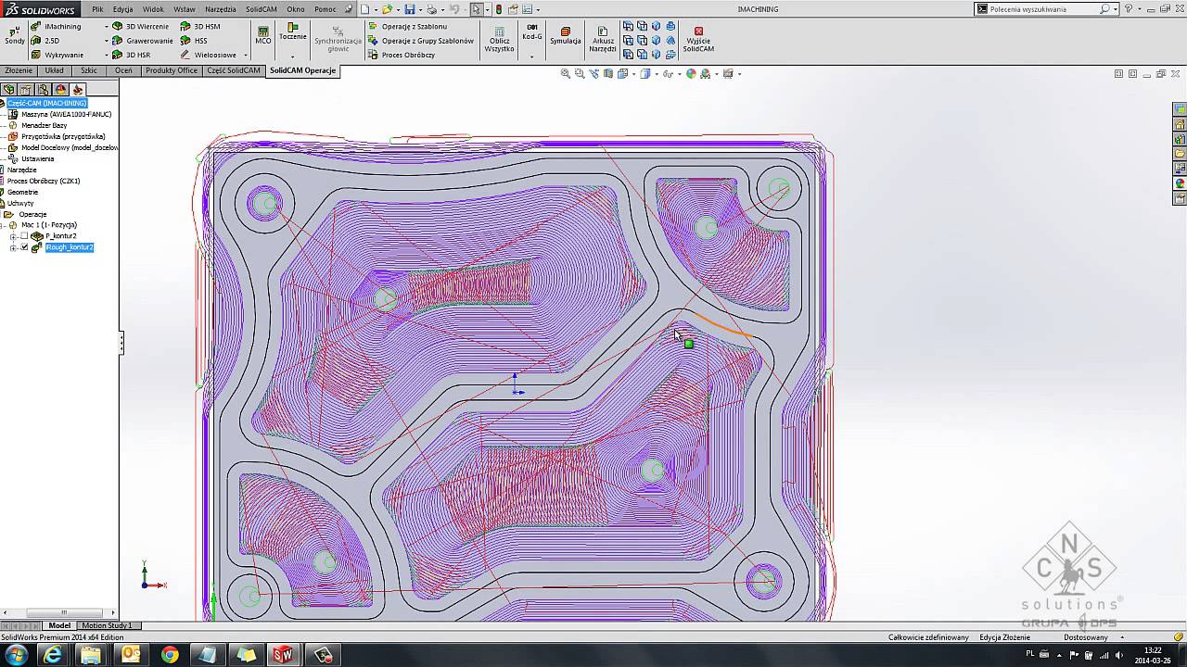The height and width of the screenshot is (667, 1187).
Task: Open the SolidCAM menu
Action: pos(262,9)
